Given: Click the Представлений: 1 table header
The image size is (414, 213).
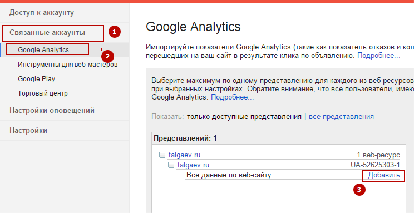Looking at the screenshot, I should (279, 138).
